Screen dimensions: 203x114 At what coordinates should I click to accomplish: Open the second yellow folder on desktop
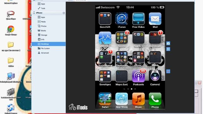tap(10, 60)
